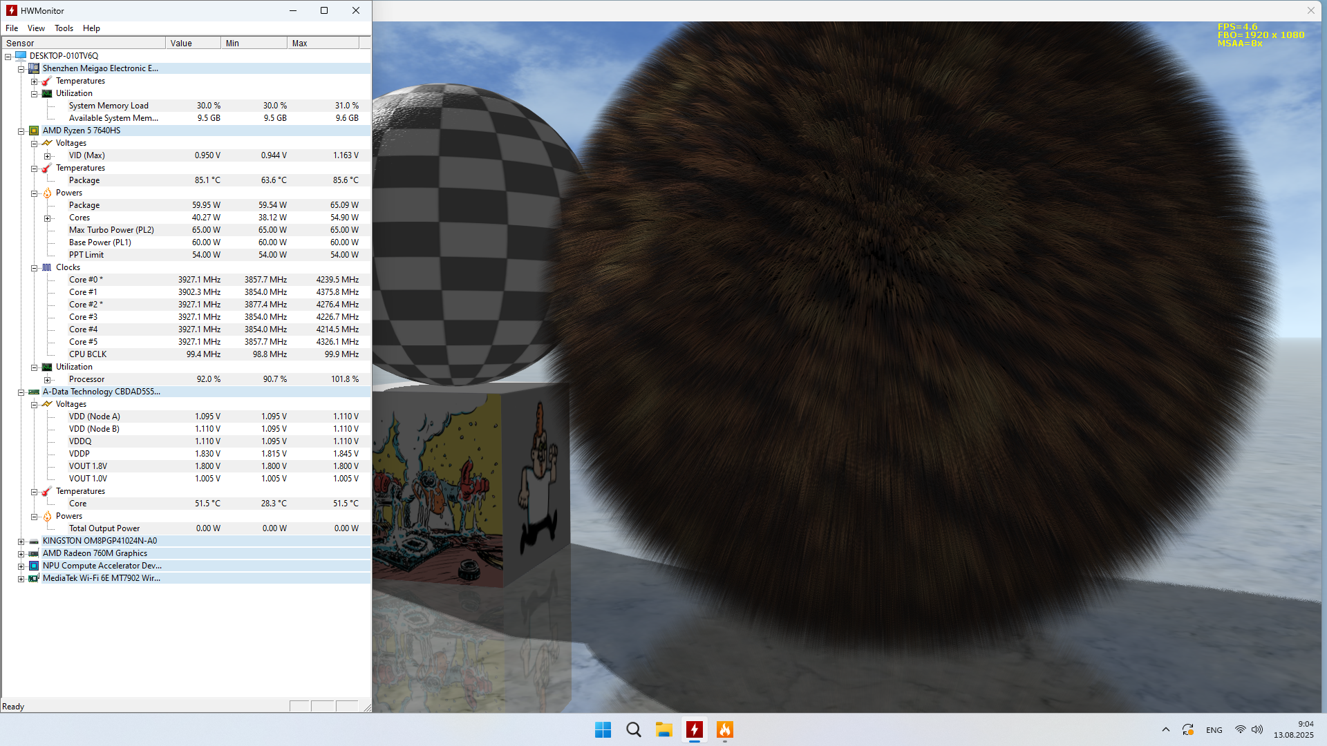Click the A-Data memory module icon
Image resolution: width=1327 pixels, height=746 pixels.
(34, 392)
